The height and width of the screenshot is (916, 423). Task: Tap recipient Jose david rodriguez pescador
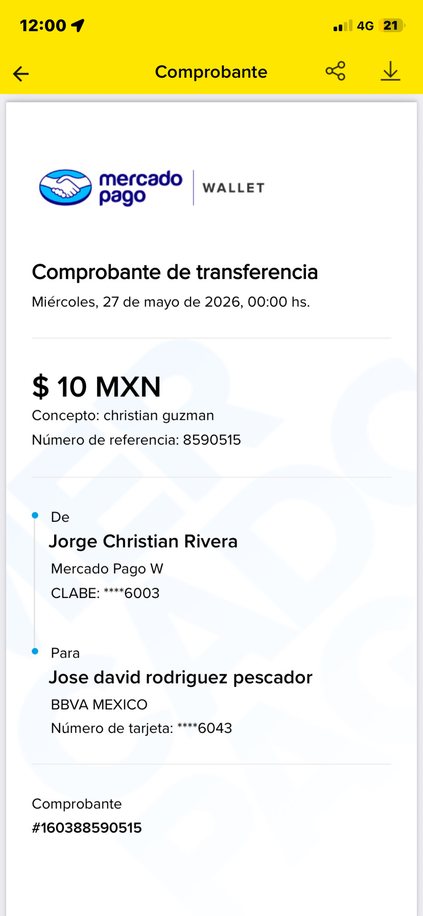tap(181, 677)
